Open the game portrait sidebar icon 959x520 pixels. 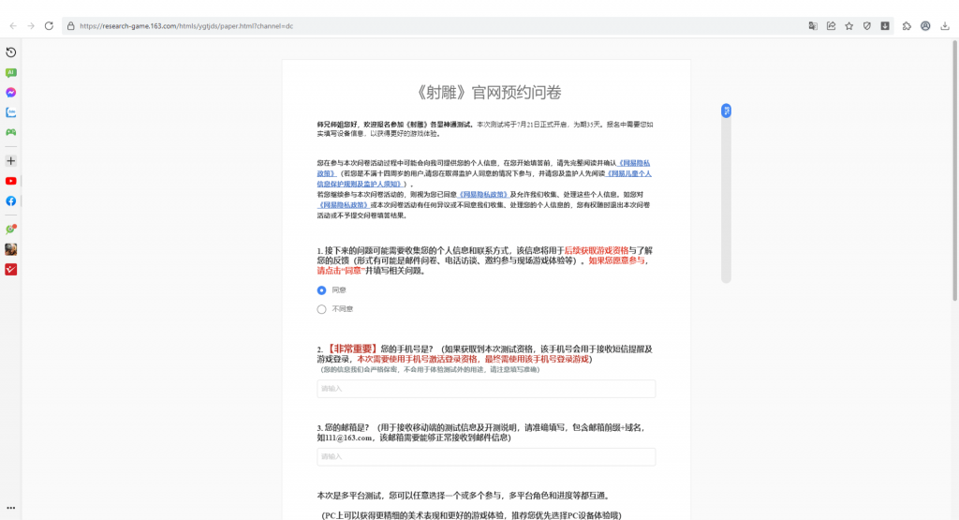click(x=11, y=249)
